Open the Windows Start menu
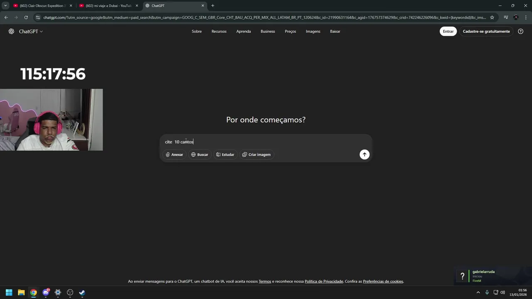Screen dimensions: 532x299 click(9, 292)
